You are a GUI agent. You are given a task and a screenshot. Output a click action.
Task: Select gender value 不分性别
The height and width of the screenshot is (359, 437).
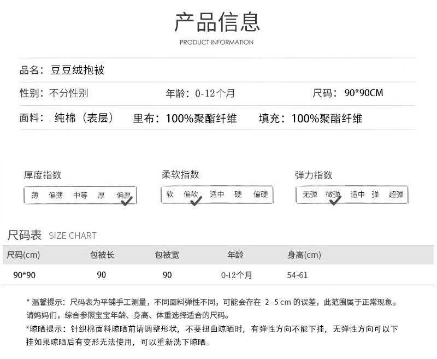pyautogui.click(x=69, y=93)
